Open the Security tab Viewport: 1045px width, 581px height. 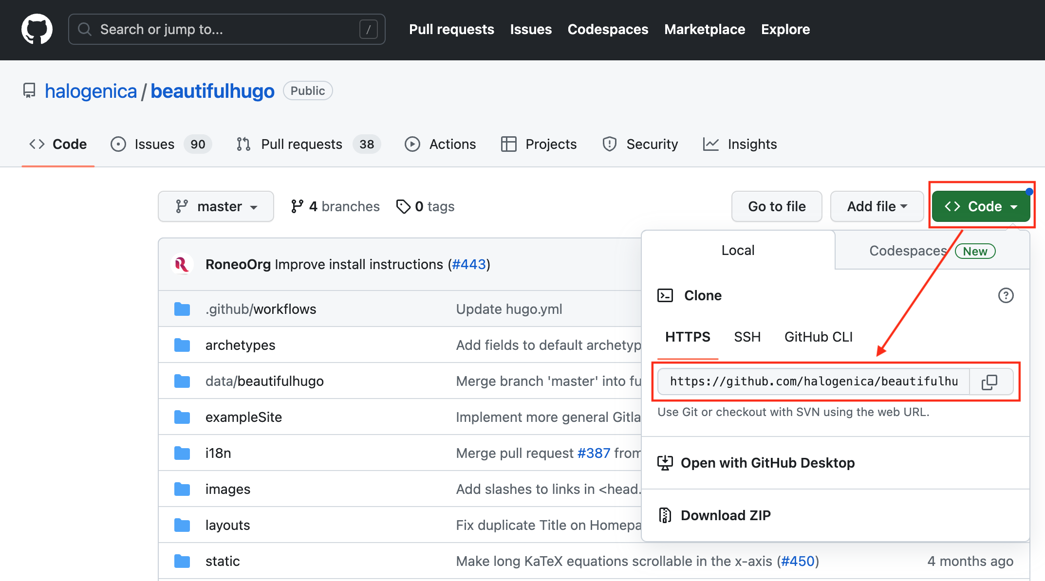[640, 144]
